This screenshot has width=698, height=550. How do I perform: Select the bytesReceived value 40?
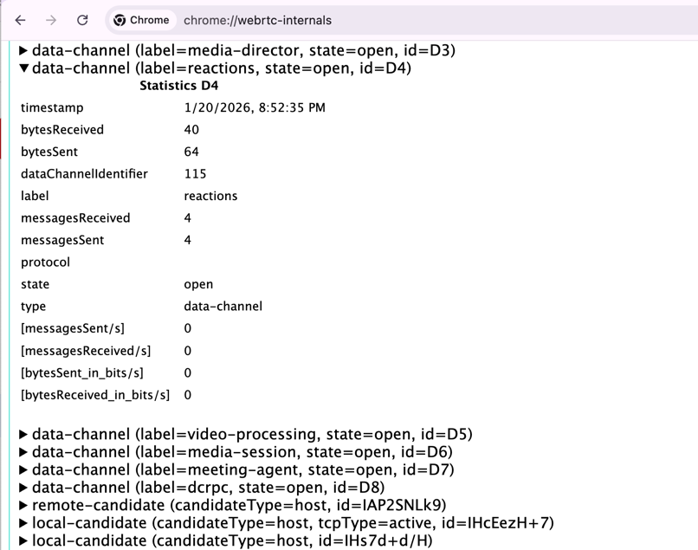191,129
